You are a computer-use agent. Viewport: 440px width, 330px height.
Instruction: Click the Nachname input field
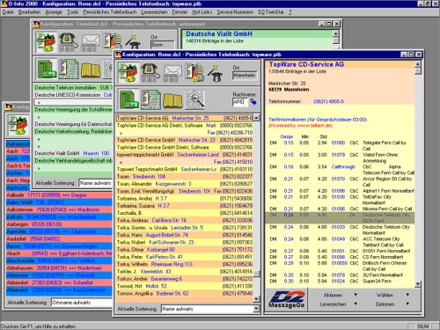240,102
